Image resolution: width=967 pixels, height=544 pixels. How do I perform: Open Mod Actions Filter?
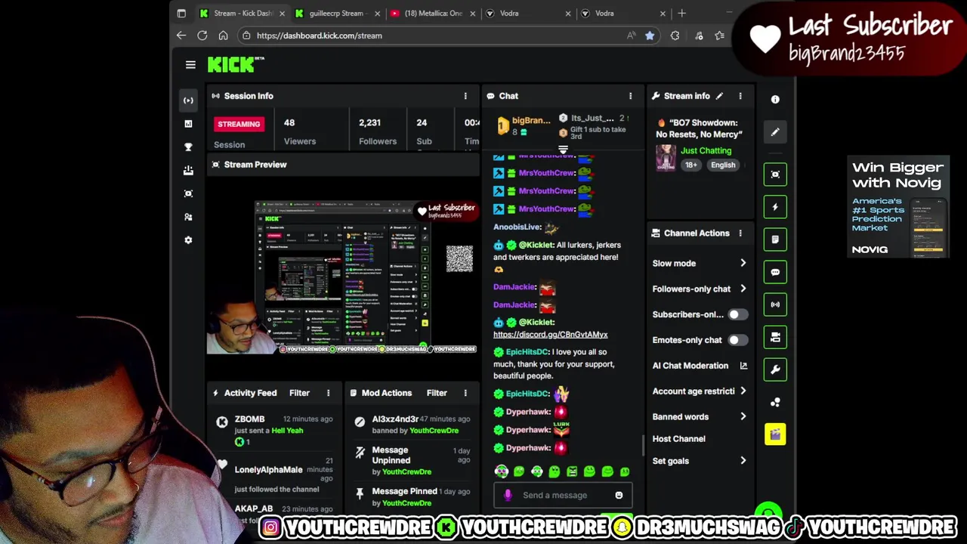pyautogui.click(x=437, y=393)
